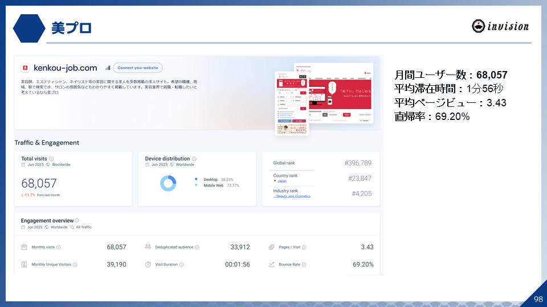
Task: Click the Mobile Web legend dot
Action: (196, 185)
